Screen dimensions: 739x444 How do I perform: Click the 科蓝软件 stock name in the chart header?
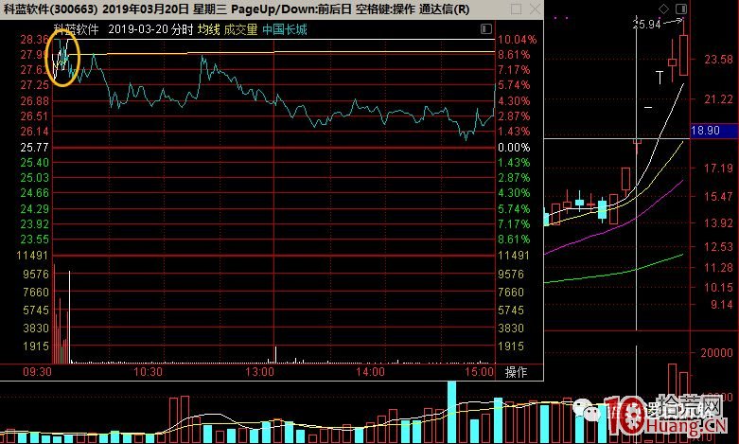[76, 29]
